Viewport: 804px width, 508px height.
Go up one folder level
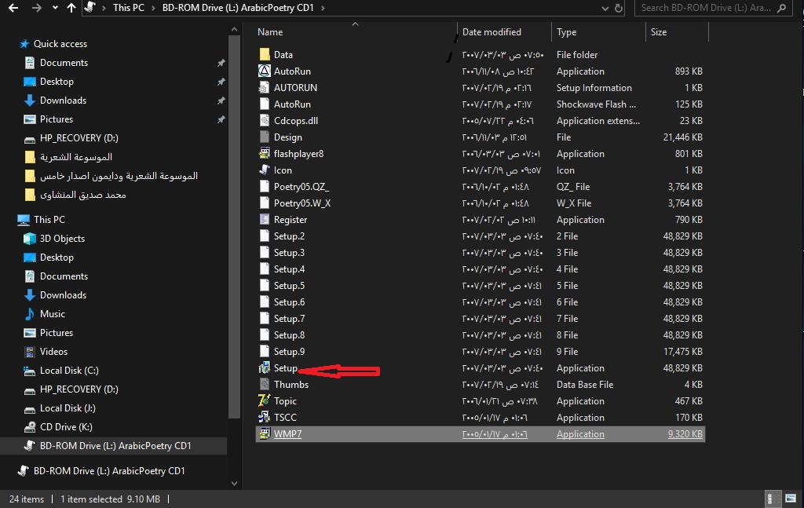click(71, 8)
